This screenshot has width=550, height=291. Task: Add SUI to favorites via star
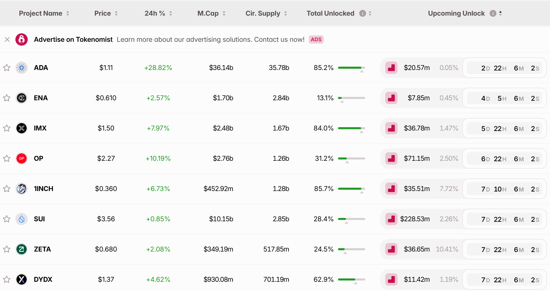(x=7, y=219)
